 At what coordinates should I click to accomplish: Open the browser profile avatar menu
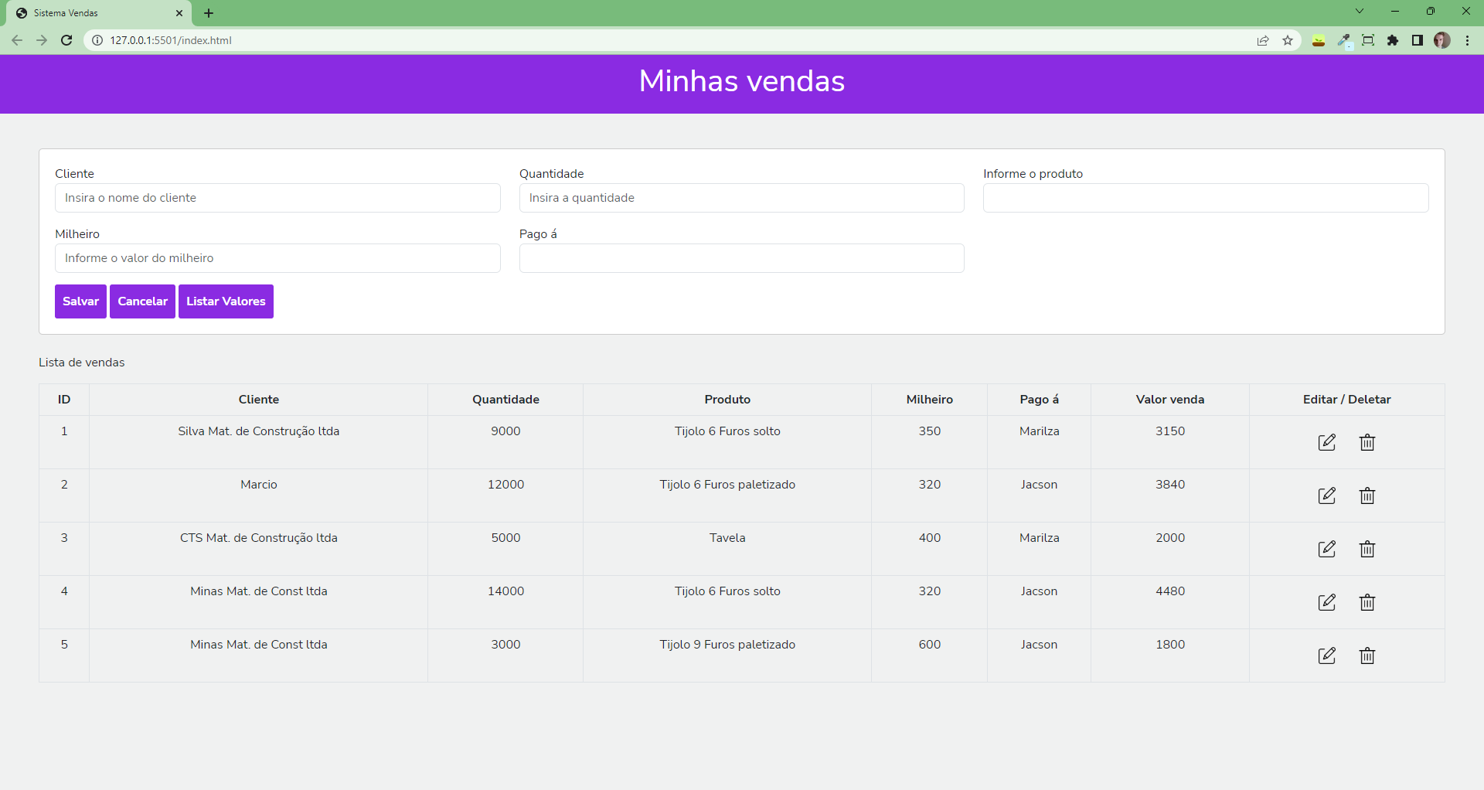pyautogui.click(x=1442, y=40)
